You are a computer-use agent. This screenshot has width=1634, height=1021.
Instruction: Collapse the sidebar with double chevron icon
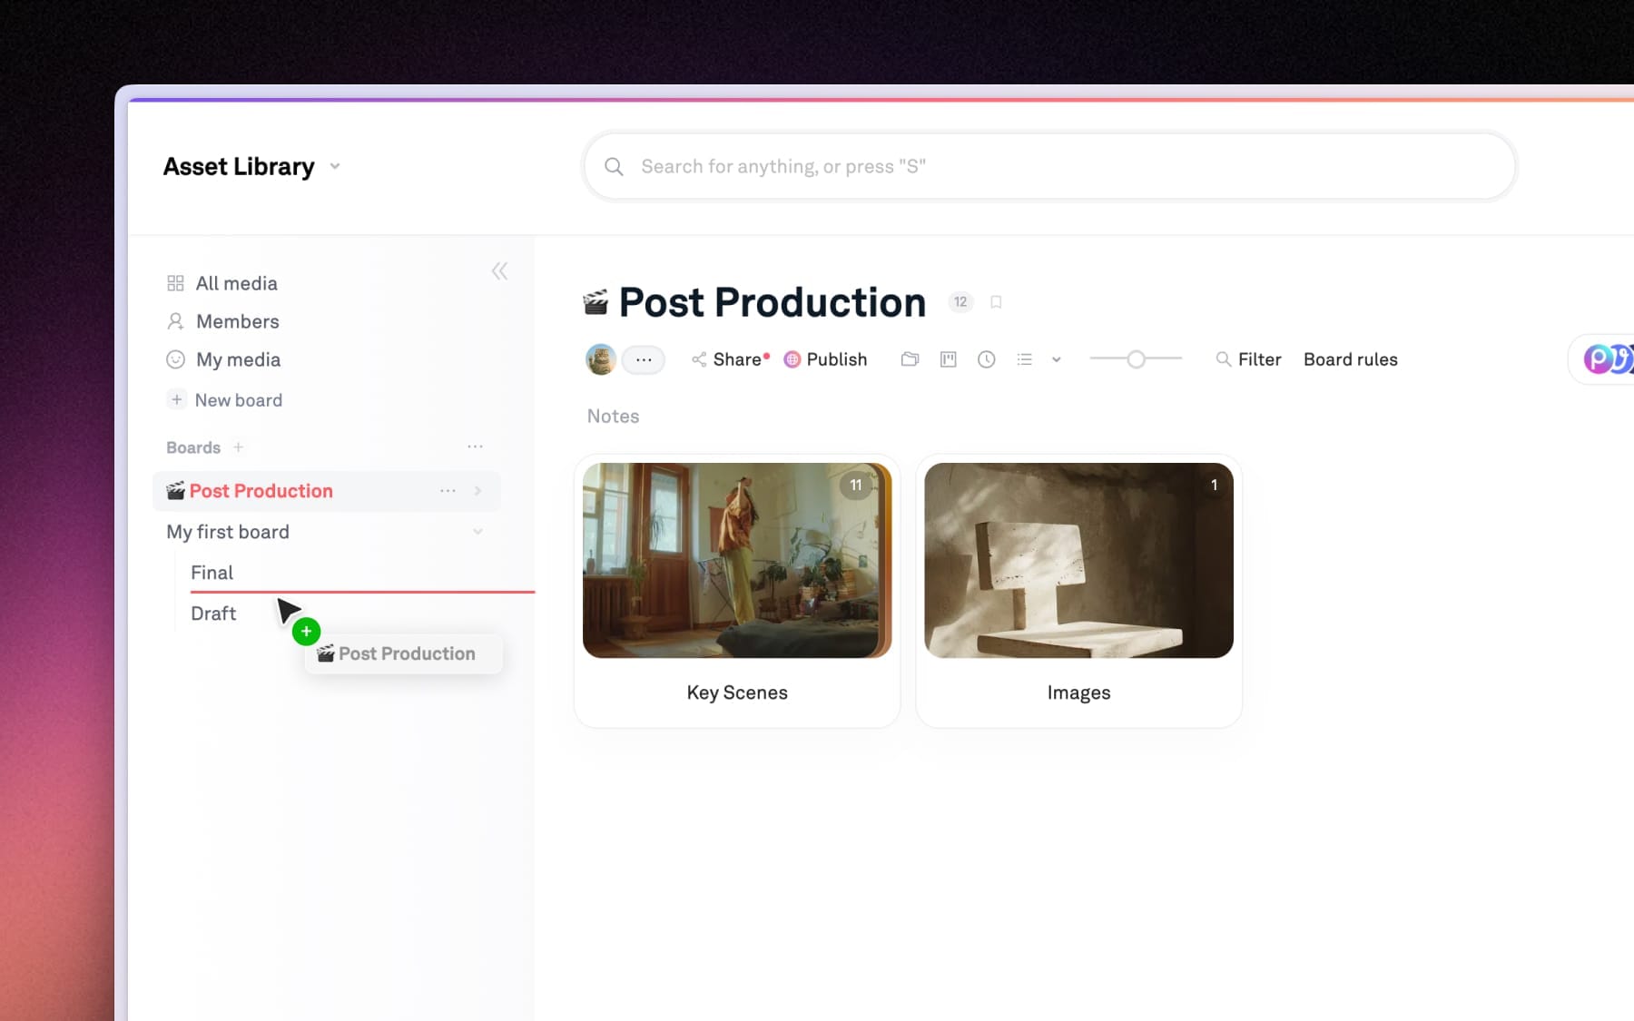pos(499,271)
